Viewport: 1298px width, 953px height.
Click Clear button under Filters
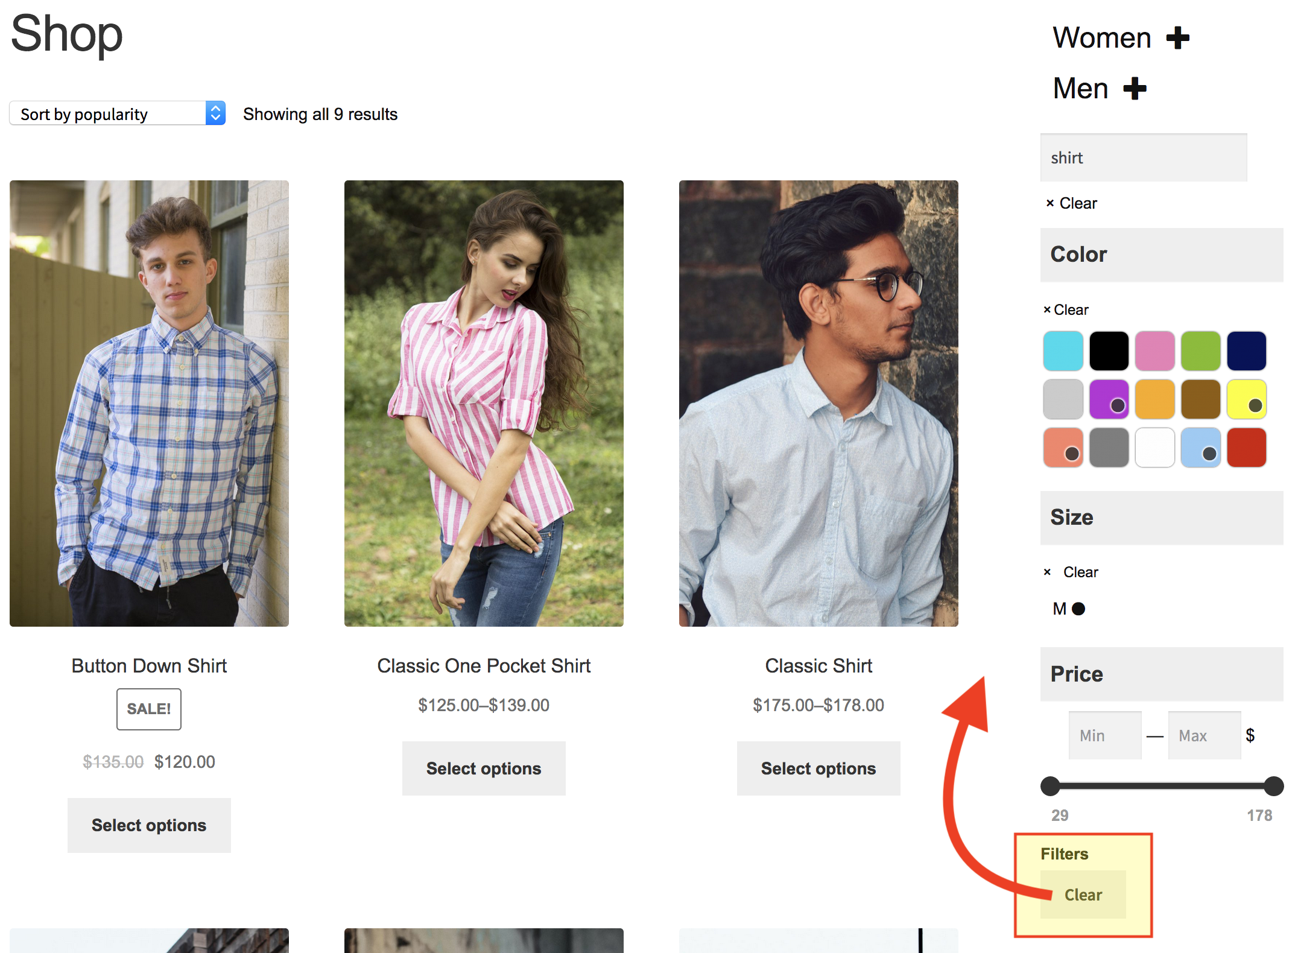(1083, 894)
